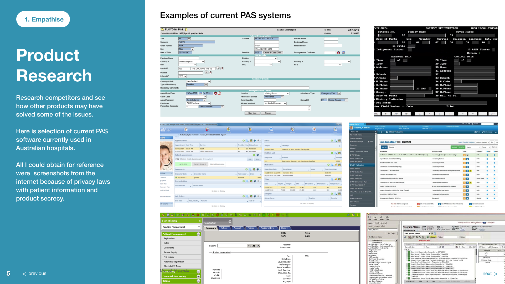Click eraser icon next to Practice field
Screen dimensions: 505x284
click(x=210, y=72)
